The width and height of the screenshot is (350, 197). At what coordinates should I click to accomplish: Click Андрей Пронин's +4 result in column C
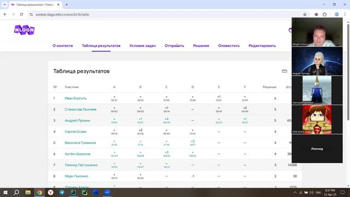[x=166, y=120]
